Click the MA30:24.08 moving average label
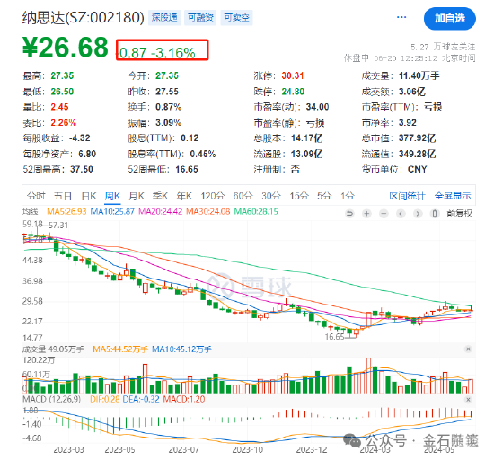 208,211
